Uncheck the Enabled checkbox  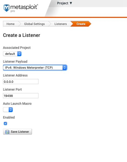[5, 123]
